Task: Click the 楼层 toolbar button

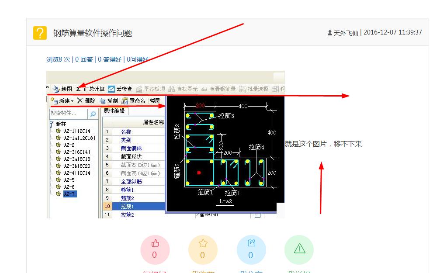Action: [155, 101]
